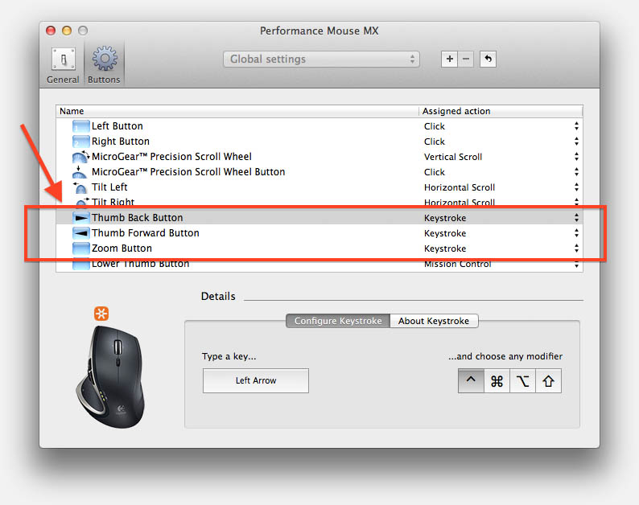The width and height of the screenshot is (639, 505).
Task: Add a new application setting with plus
Action: [450, 59]
